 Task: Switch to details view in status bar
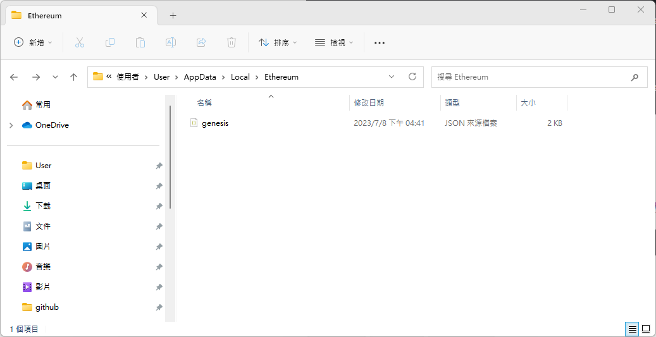coord(632,329)
